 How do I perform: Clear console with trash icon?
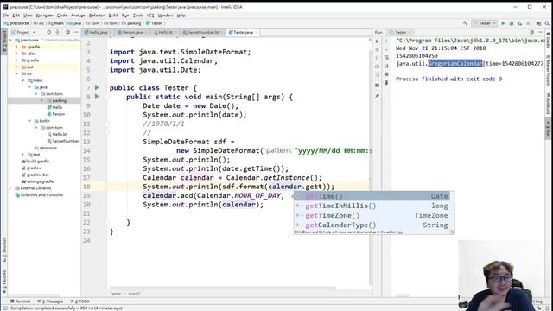[386, 83]
